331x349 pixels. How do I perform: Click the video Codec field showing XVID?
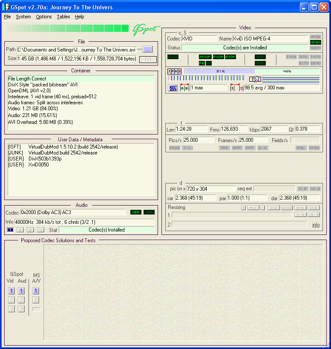199,39
